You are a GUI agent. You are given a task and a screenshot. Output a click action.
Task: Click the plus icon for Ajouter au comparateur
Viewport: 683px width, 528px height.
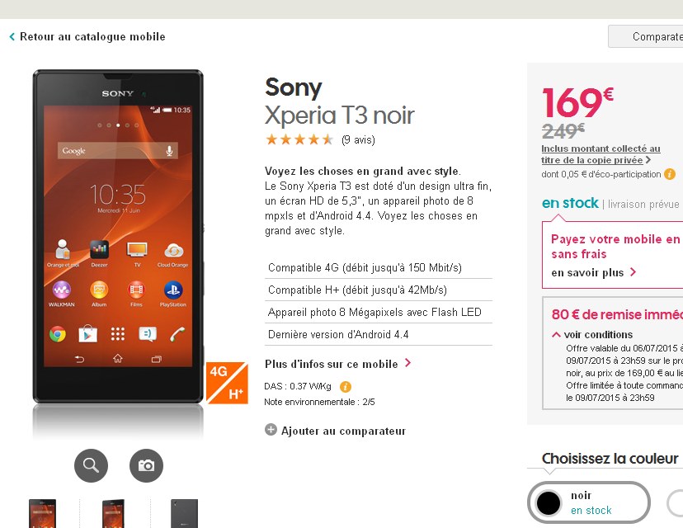click(x=271, y=430)
